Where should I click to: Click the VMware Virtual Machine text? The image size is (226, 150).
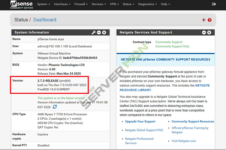click(54, 53)
